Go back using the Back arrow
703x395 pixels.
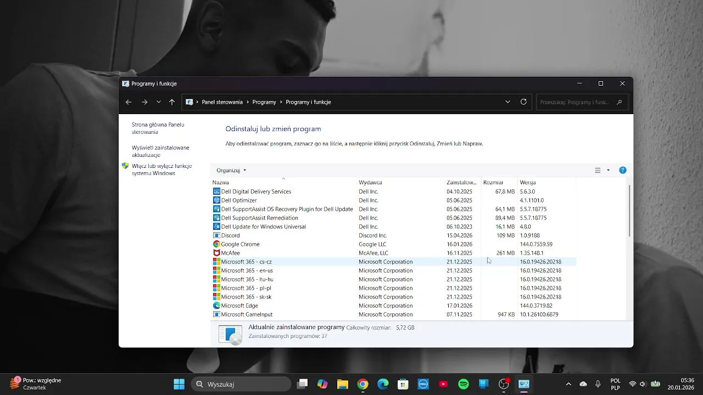[x=129, y=102]
